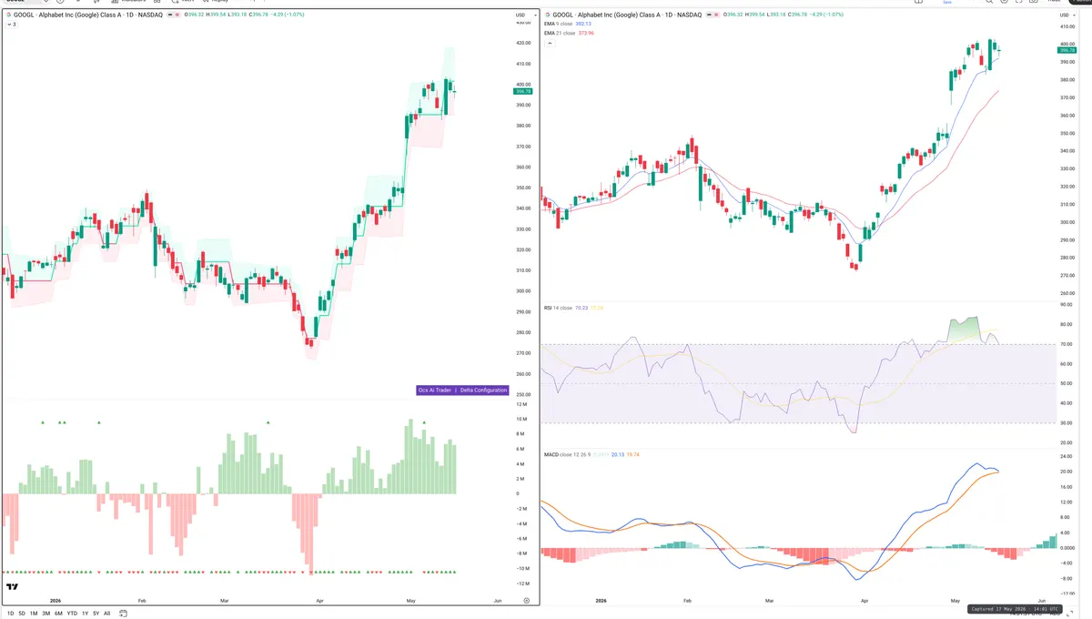Collapse the EMA legend in right chart

tap(549, 43)
